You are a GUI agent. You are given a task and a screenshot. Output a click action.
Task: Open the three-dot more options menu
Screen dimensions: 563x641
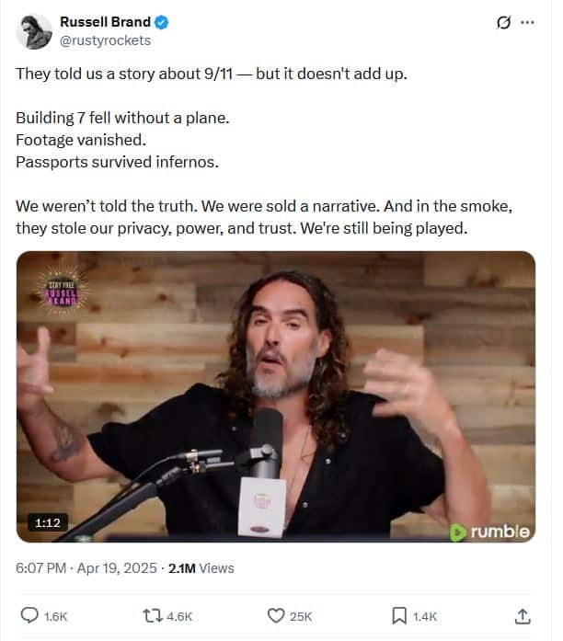(x=527, y=23)
